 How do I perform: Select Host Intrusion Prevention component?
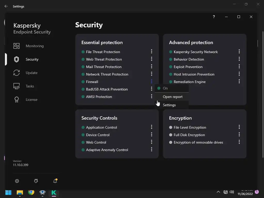(194, 74)
